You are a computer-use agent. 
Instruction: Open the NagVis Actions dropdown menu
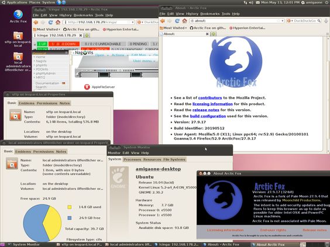(x=119, y=55)
